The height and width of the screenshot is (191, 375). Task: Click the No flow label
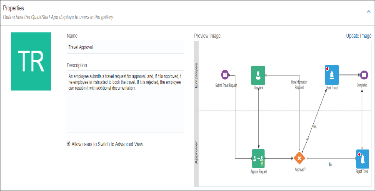pos(330,164)
